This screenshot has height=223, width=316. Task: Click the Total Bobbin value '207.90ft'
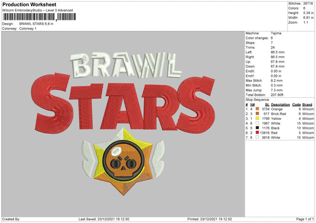[x=277, y=95]
